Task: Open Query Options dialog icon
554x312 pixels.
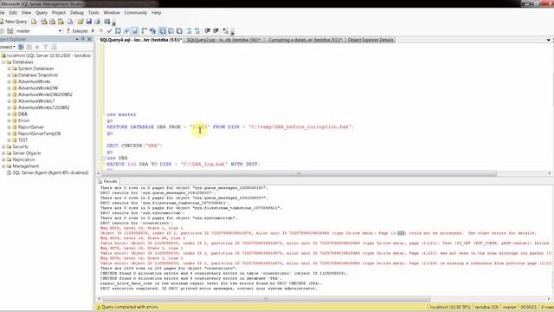Action: point(126,31)
